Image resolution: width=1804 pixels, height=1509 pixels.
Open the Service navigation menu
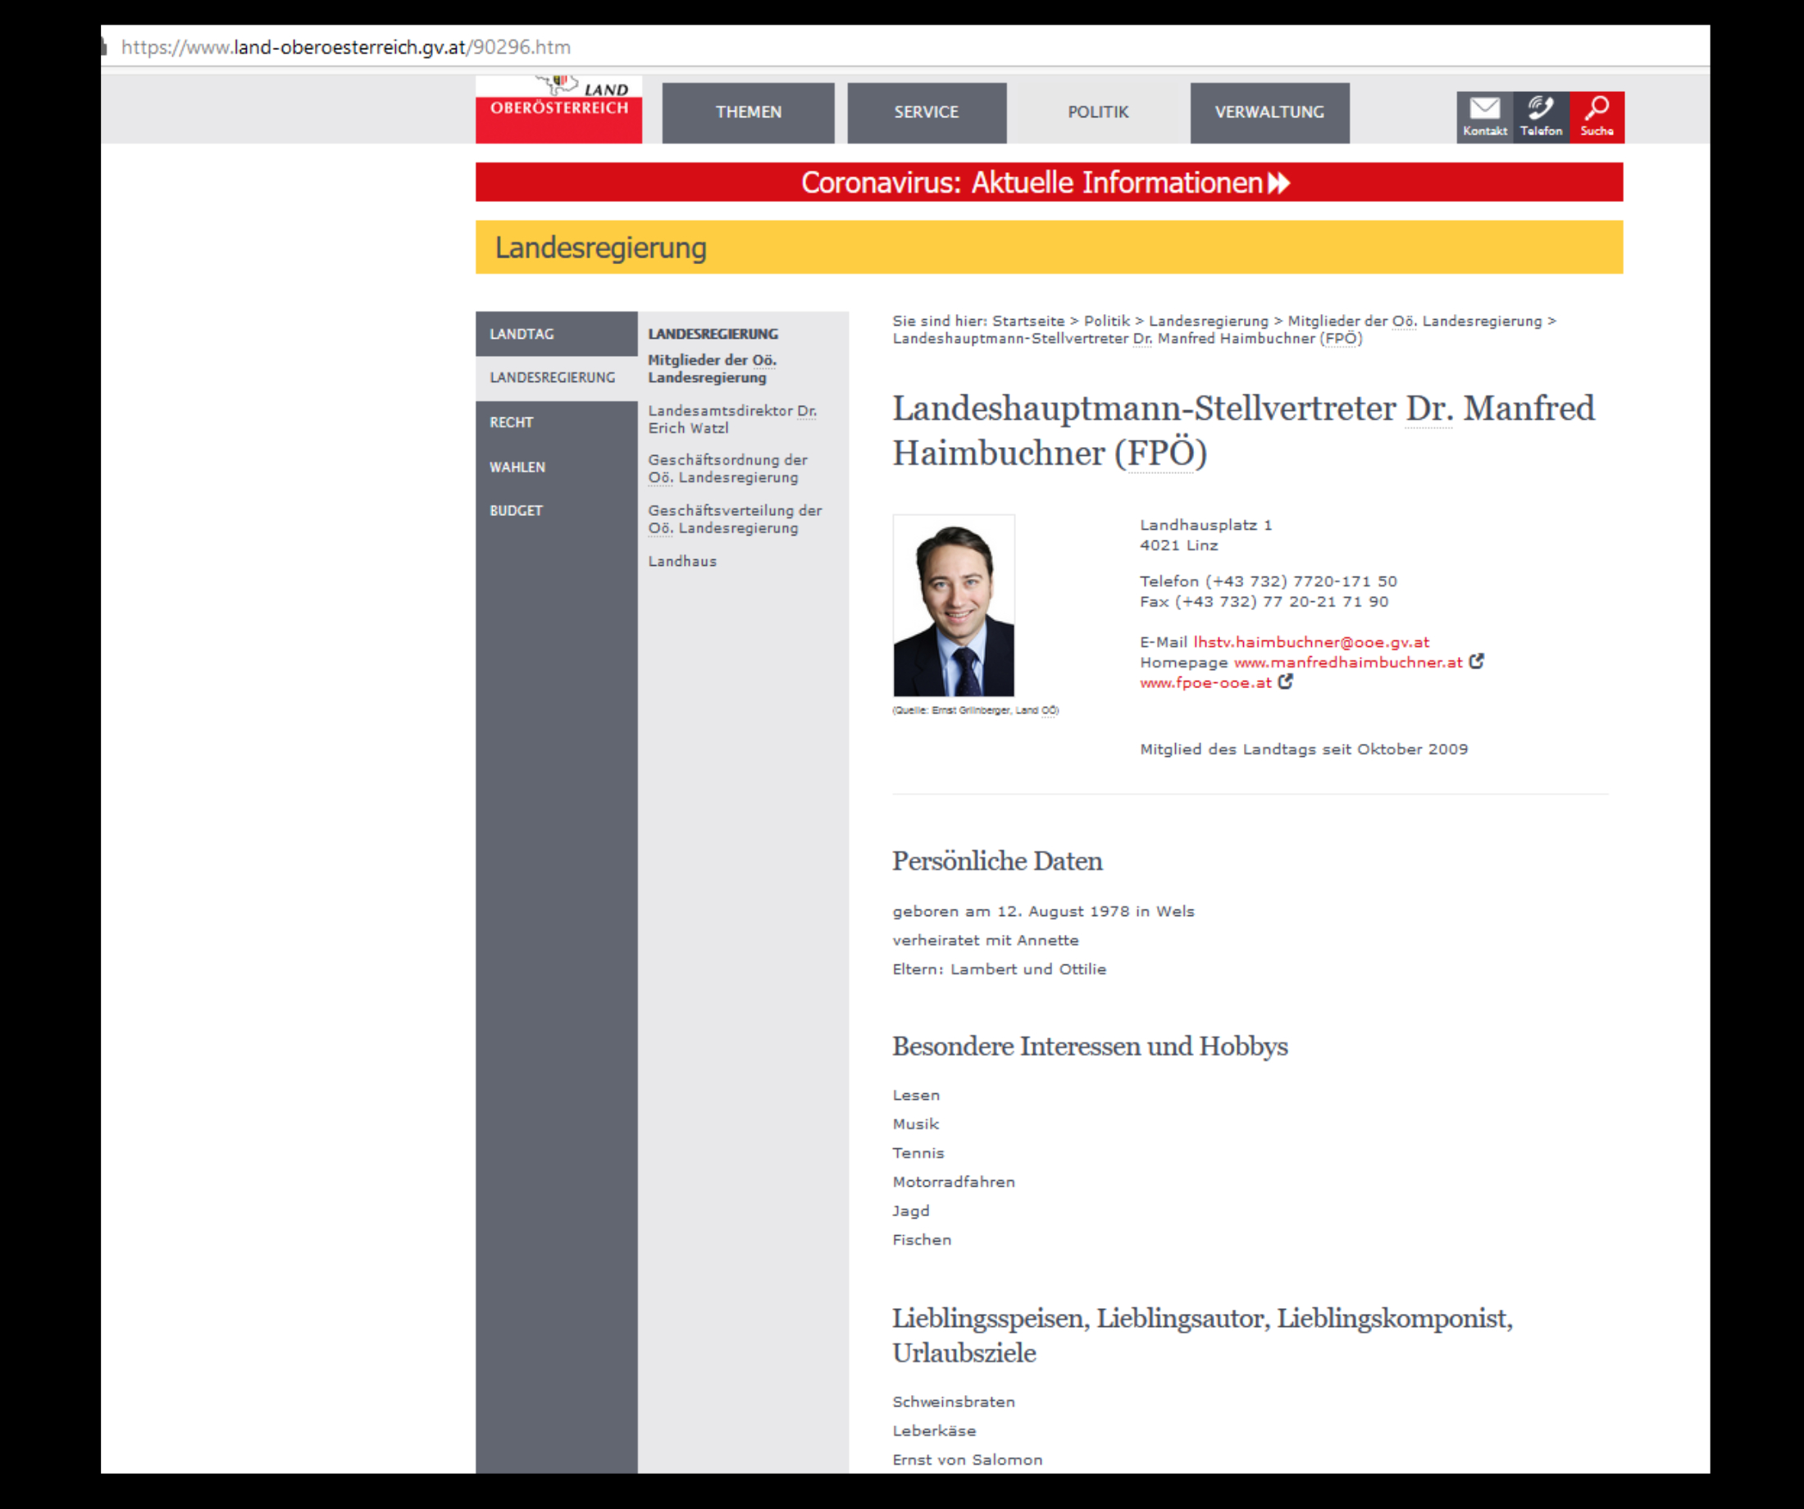coord(926,112)
